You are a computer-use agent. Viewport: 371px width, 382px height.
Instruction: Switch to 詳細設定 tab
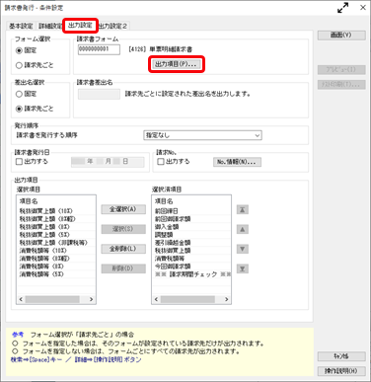pos(50,26)
